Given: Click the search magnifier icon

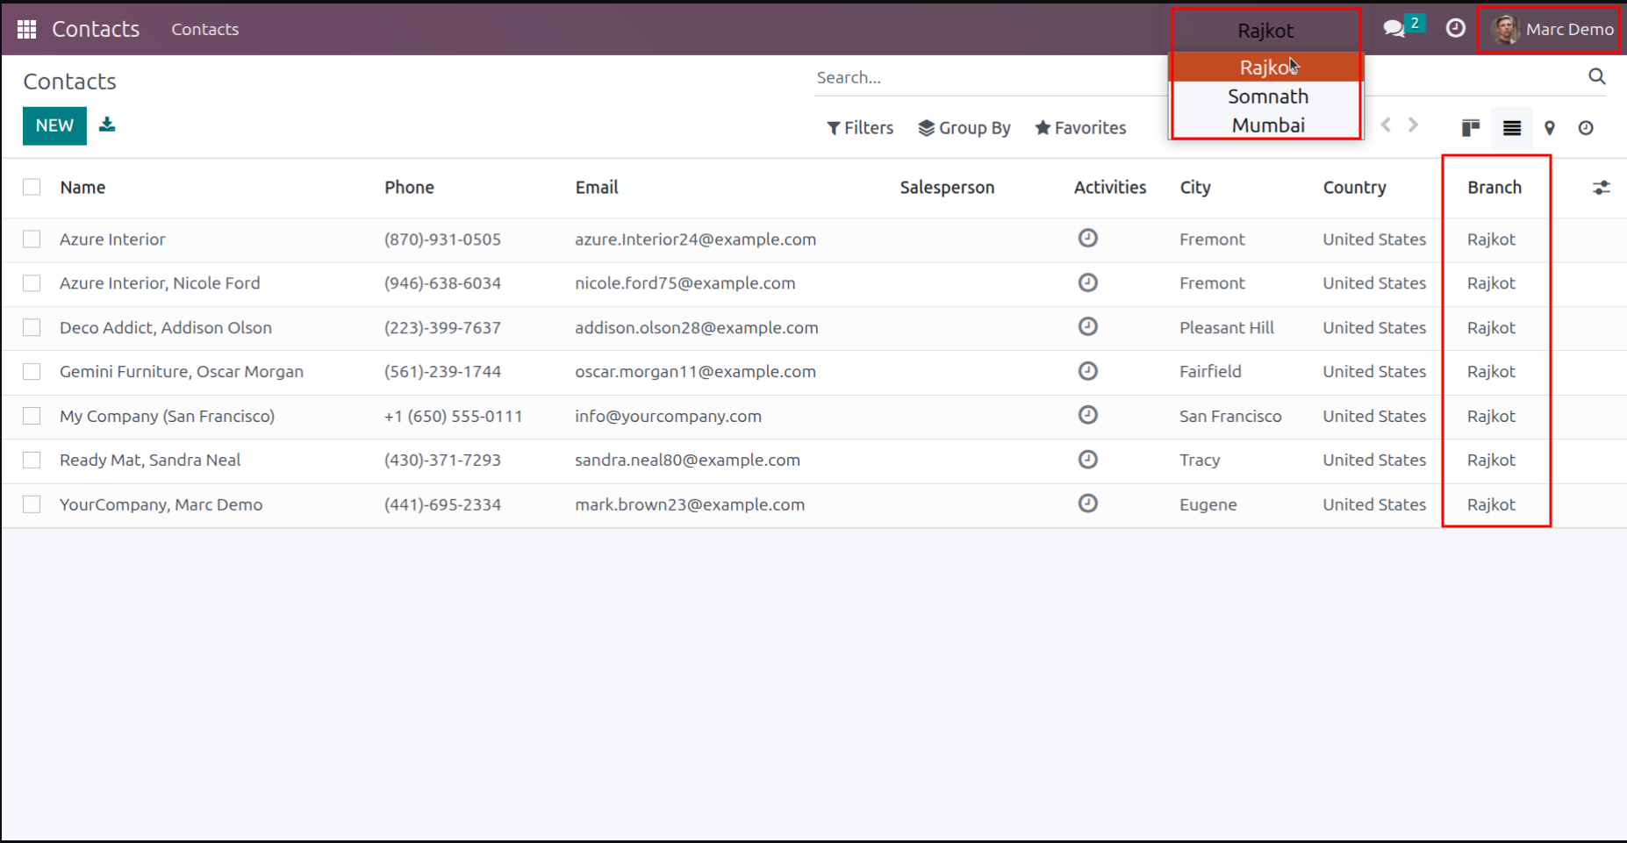Looking at the screenshot, I should [1596, 77].
